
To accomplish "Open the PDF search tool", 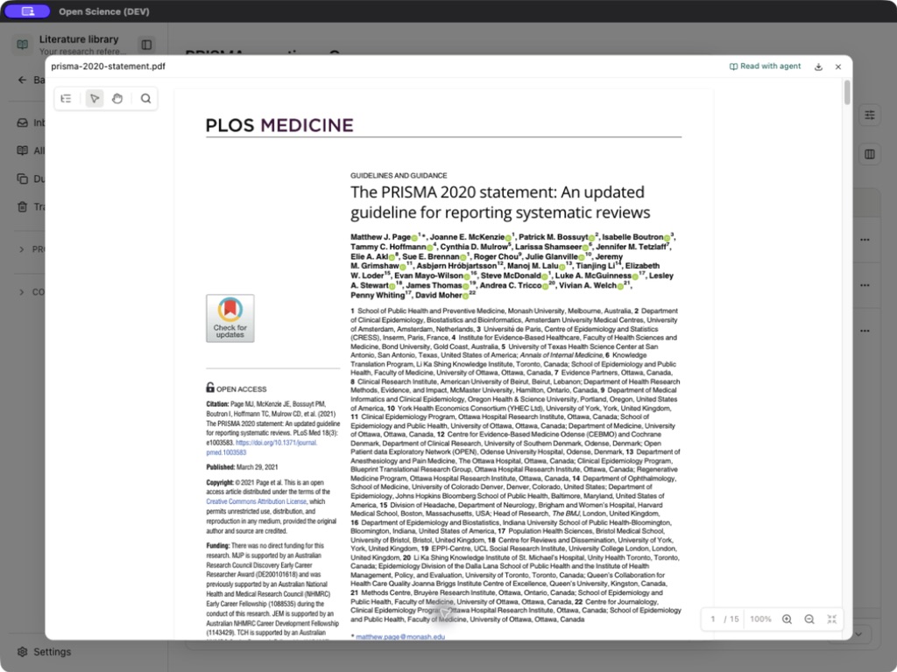I will pos(146,98).
